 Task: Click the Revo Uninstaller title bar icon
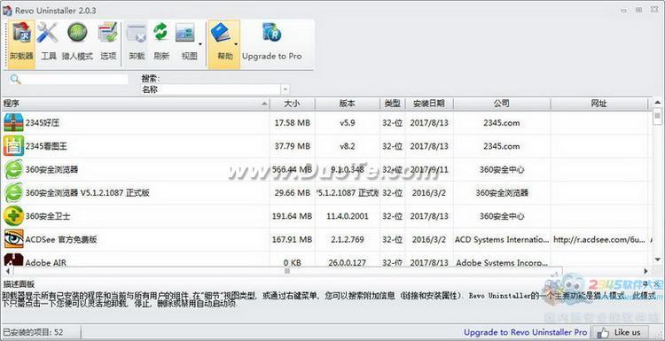[7, 11]
